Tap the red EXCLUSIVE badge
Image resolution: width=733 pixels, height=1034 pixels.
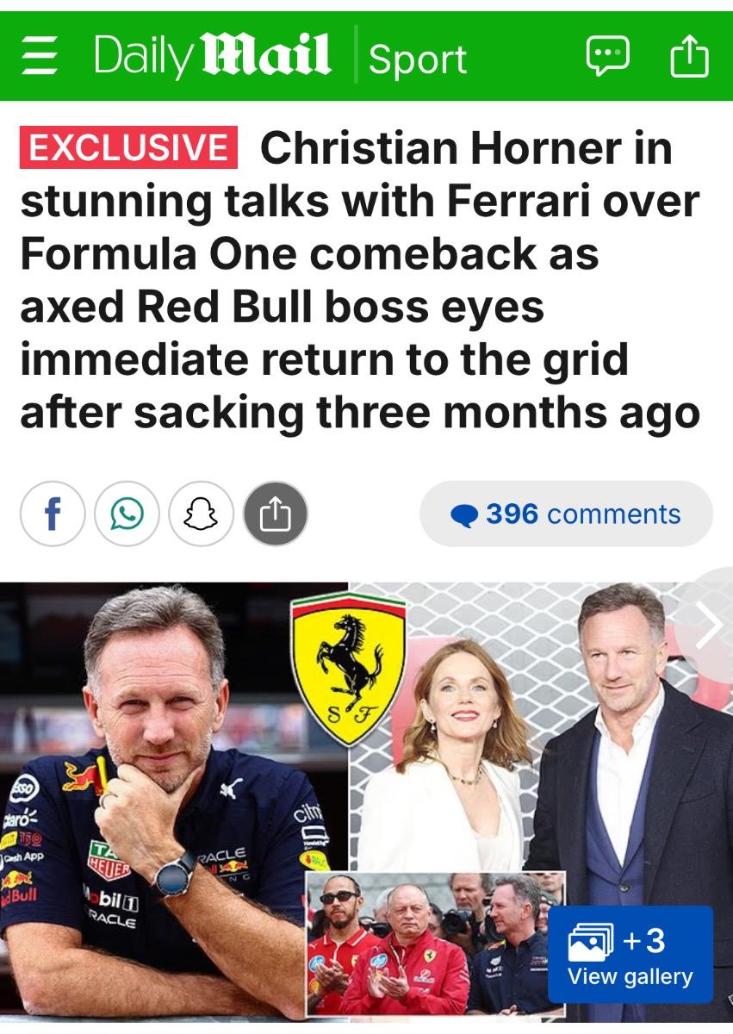(x=128, y=149)
